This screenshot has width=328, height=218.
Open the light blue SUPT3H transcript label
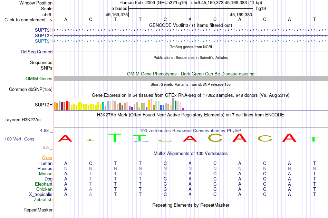44,41
